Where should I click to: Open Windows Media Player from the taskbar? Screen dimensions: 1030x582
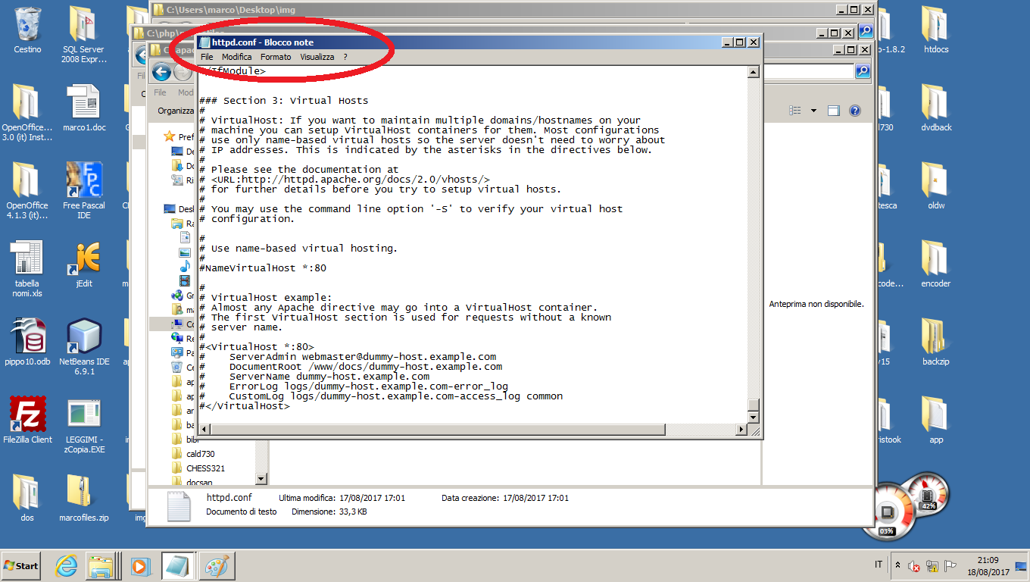139,565
